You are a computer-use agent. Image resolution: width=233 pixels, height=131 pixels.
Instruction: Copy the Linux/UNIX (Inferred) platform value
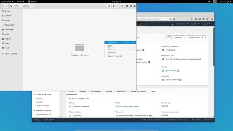tap(70, 107)
